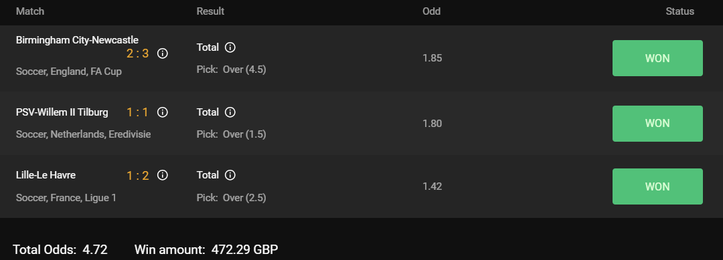Click WON status for Birmingham City-Newcastle
The height and width of the screenshot is (260, 723).
point(657,58)
